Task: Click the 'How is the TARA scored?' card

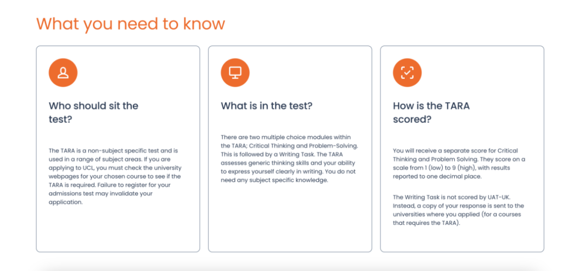Action: [462, 149]
